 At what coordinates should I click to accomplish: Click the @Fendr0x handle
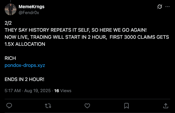(x=29, y=13)
